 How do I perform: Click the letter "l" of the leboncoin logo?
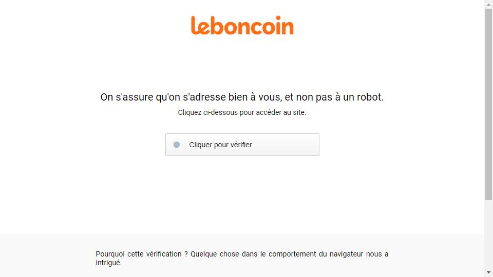click(194, 25)
